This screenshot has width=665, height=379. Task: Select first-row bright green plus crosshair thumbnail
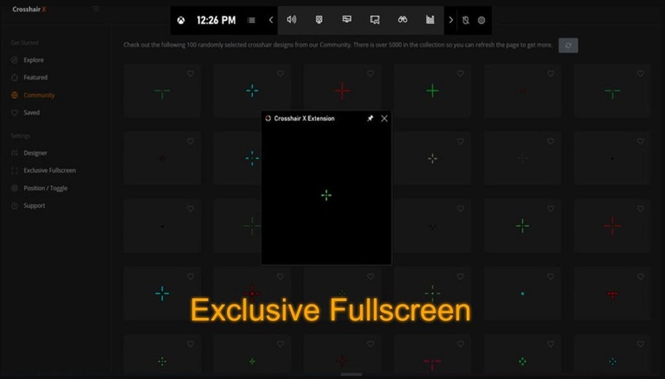click(432, 91)
